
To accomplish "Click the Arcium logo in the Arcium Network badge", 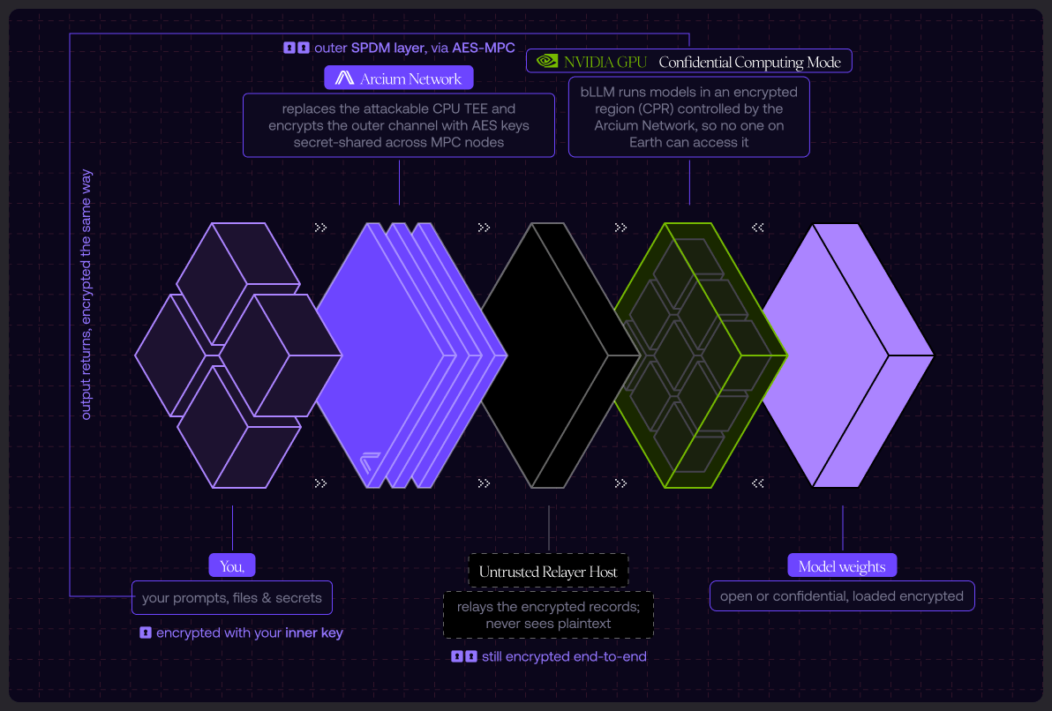I will click(344, 78).
